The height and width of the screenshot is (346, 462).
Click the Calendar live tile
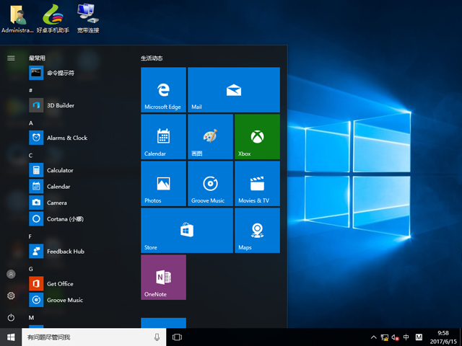[163, 136]
